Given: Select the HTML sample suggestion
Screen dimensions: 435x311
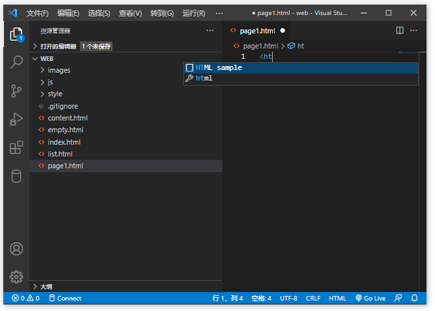Looking at the screenshot, I should (218, 67).
